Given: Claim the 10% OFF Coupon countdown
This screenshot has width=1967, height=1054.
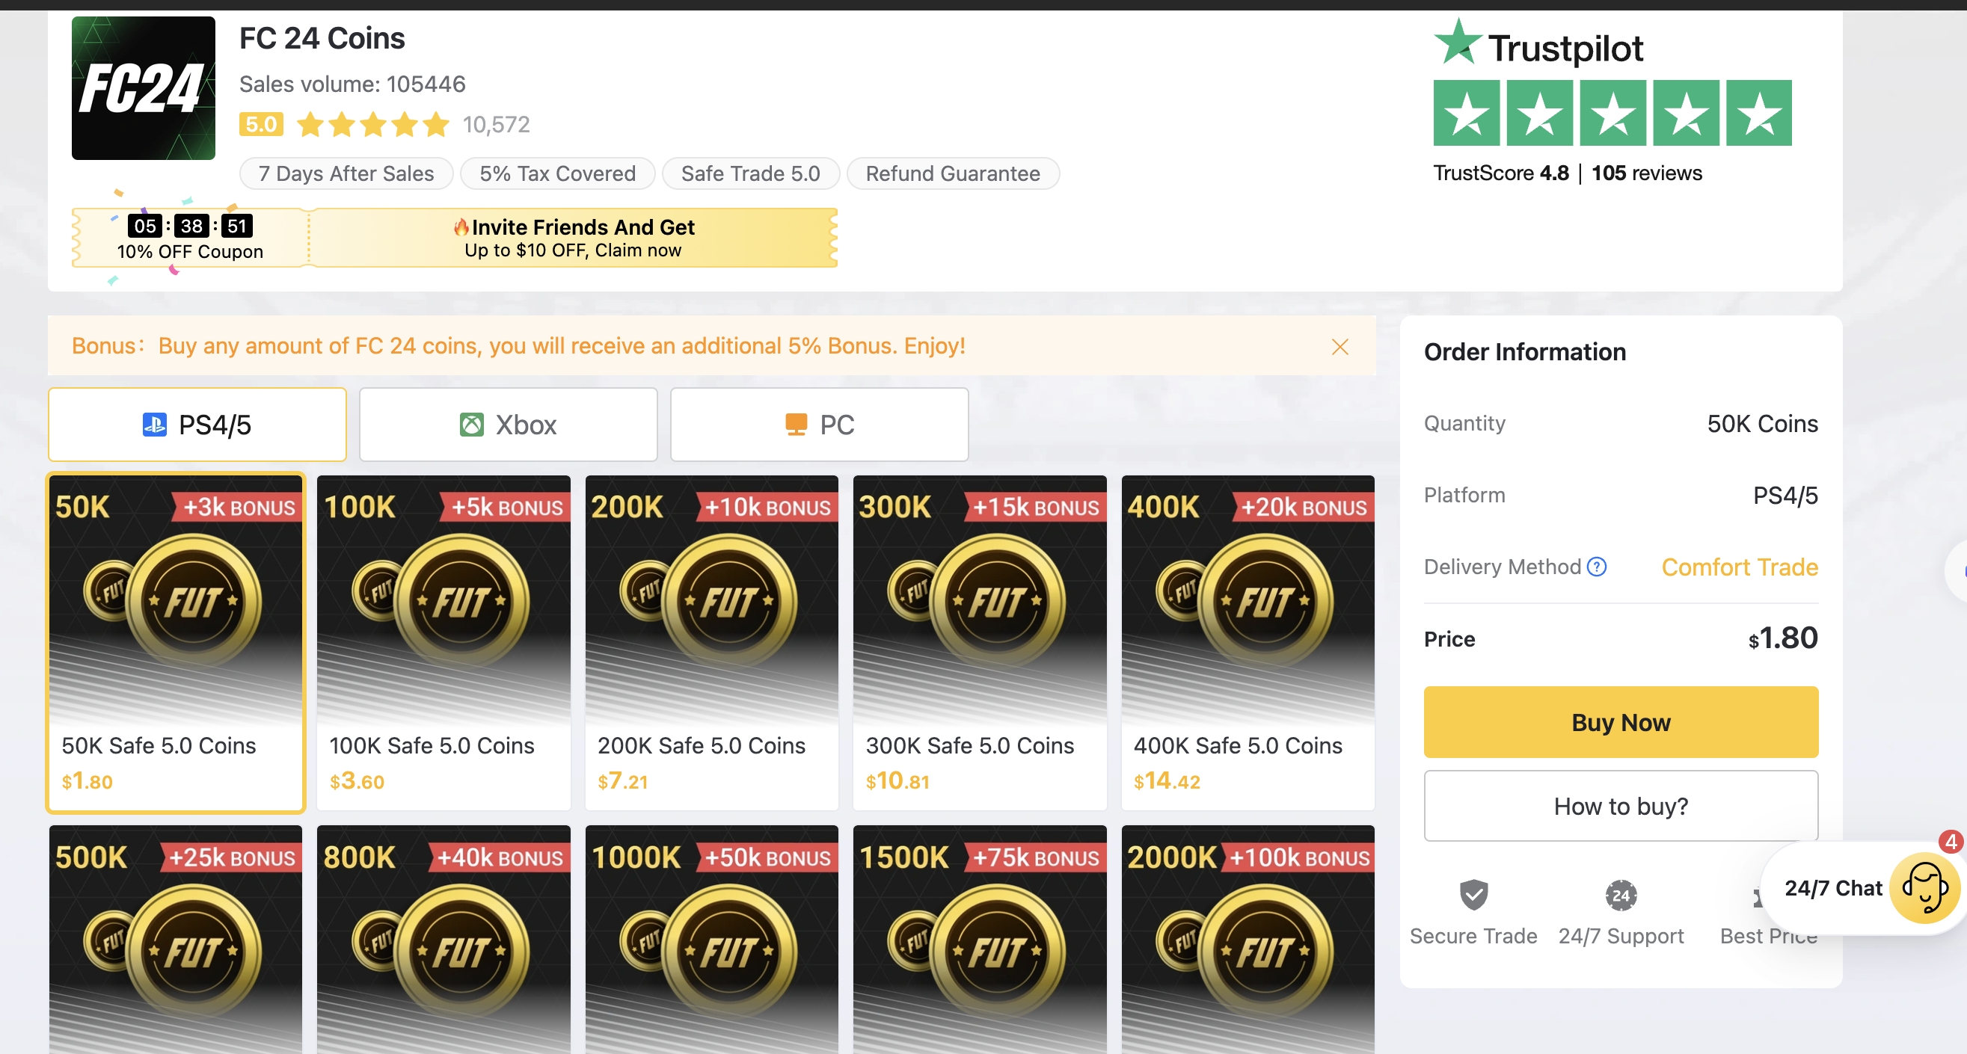Looking at the screenshot, I should 190,238.
